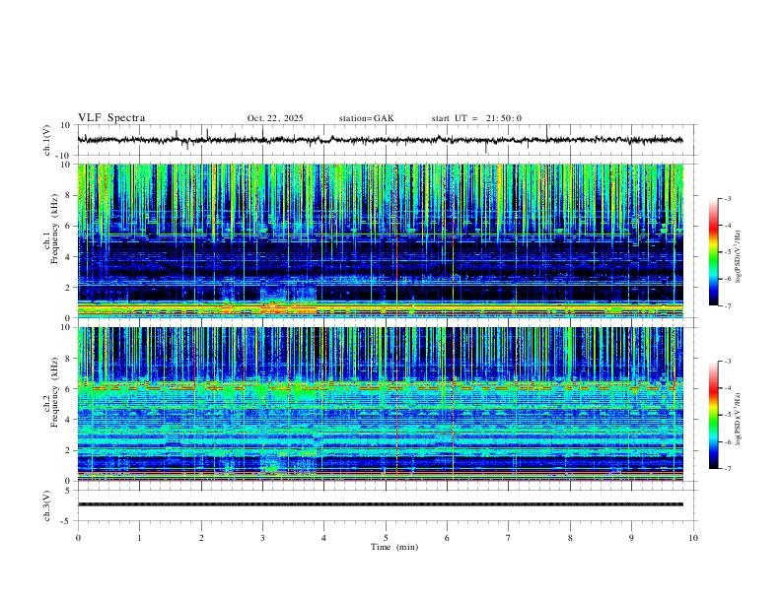Click the ch.3 voltage trace band

[381, 504]
